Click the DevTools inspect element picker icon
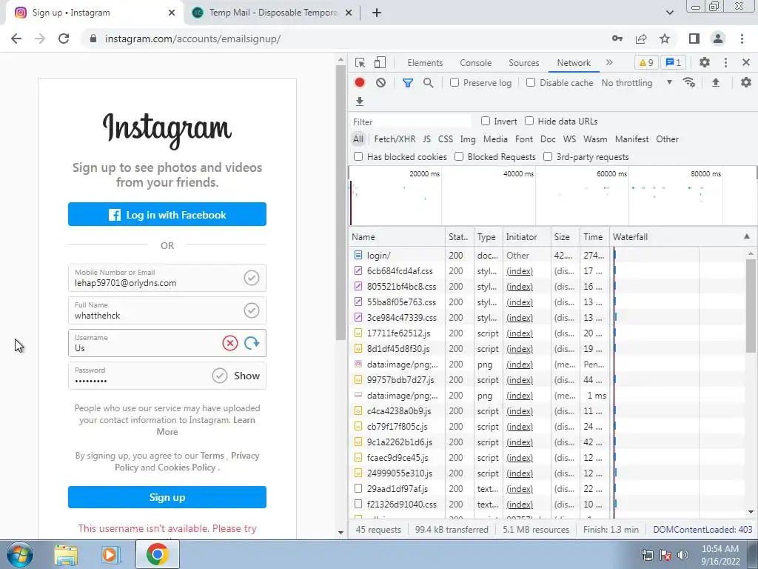Viewport: 758px width, 569px height. click(x=360, y=62)
